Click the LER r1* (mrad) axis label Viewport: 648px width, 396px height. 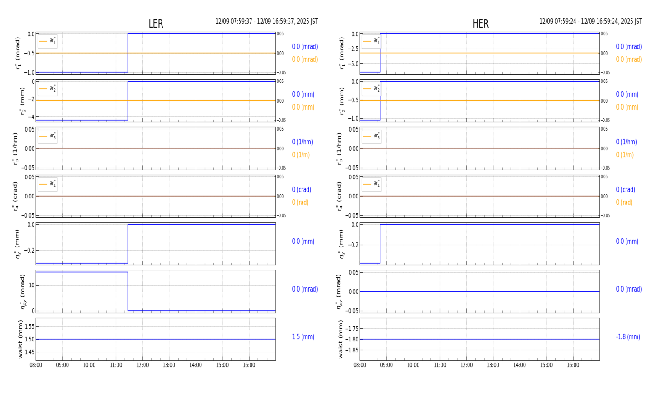click(x=18, y=53)
